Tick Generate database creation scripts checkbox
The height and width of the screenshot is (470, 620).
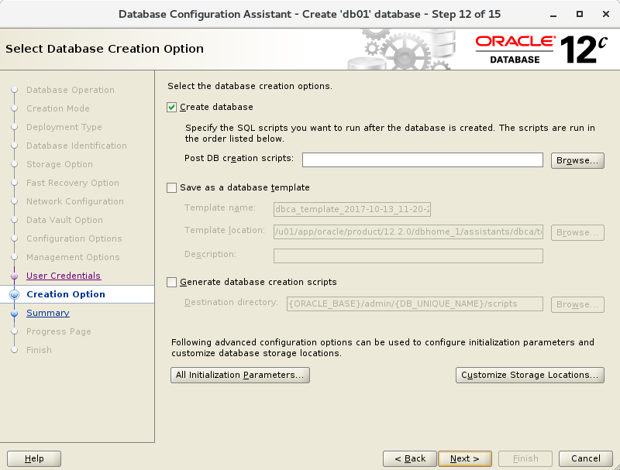click(171, 282)
